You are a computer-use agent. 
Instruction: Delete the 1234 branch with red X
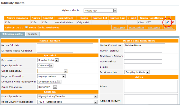(173, 22)
